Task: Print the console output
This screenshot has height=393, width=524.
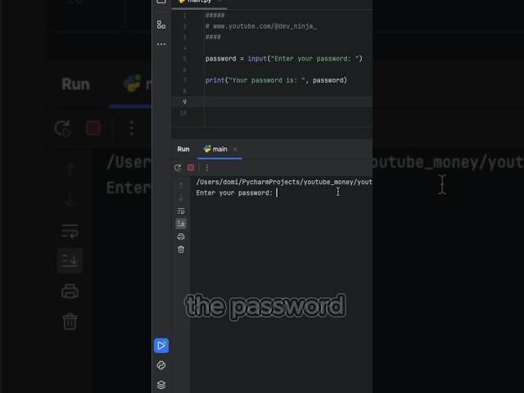Action: [181, 237]
